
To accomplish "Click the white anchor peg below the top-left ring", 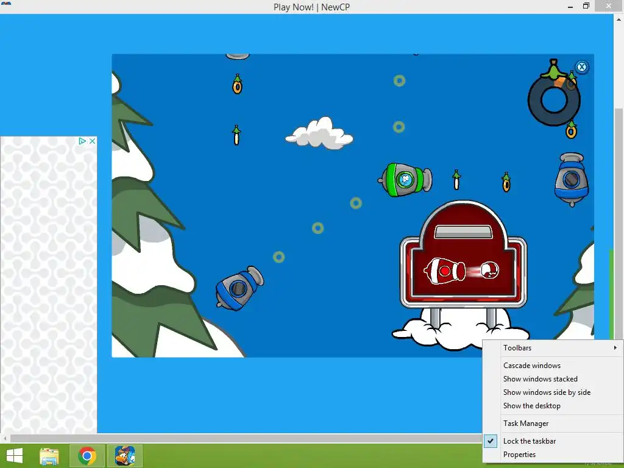I will (236, 135).
